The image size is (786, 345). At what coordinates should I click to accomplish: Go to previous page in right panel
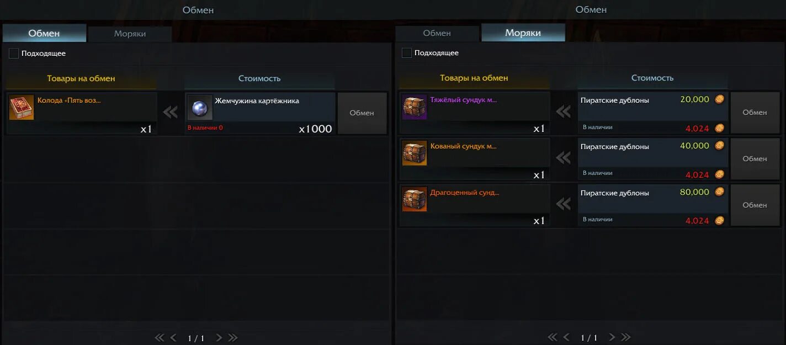pyautogui.click(x=566, y=337)
